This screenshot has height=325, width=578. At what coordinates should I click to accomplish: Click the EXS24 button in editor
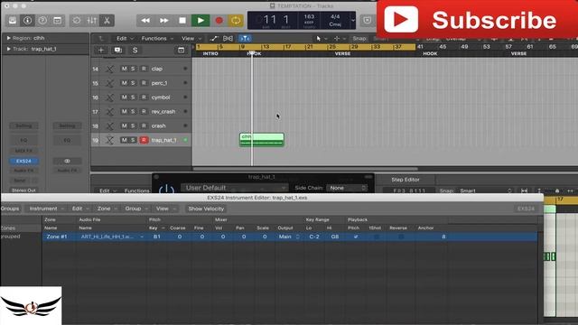coord(526,209)
